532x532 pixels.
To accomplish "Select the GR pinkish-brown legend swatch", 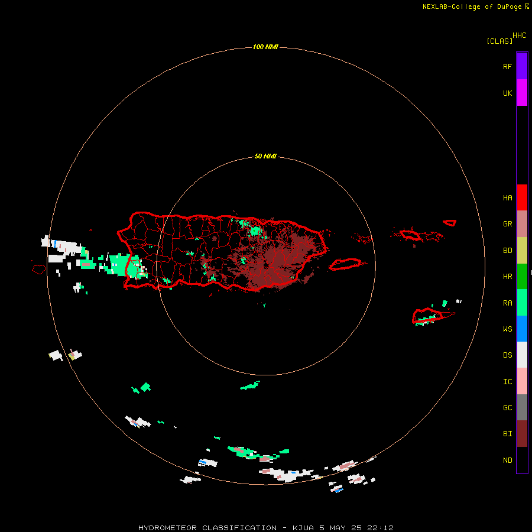I will 522,224.
